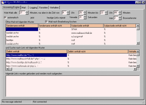Click the Ziellink enthält column header

point(36,52)
